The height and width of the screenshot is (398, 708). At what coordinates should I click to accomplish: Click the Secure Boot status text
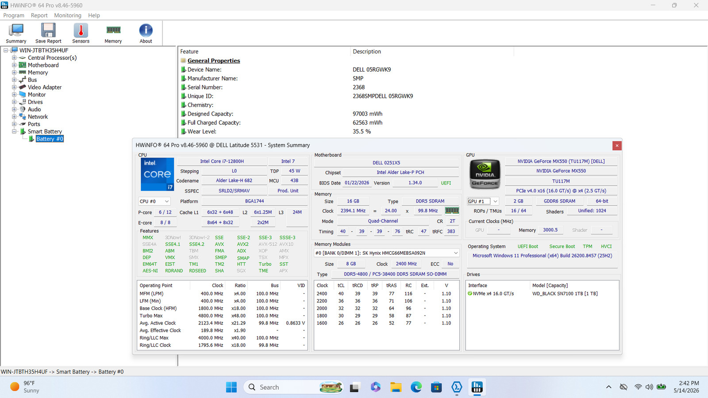(x=562, y=246)
